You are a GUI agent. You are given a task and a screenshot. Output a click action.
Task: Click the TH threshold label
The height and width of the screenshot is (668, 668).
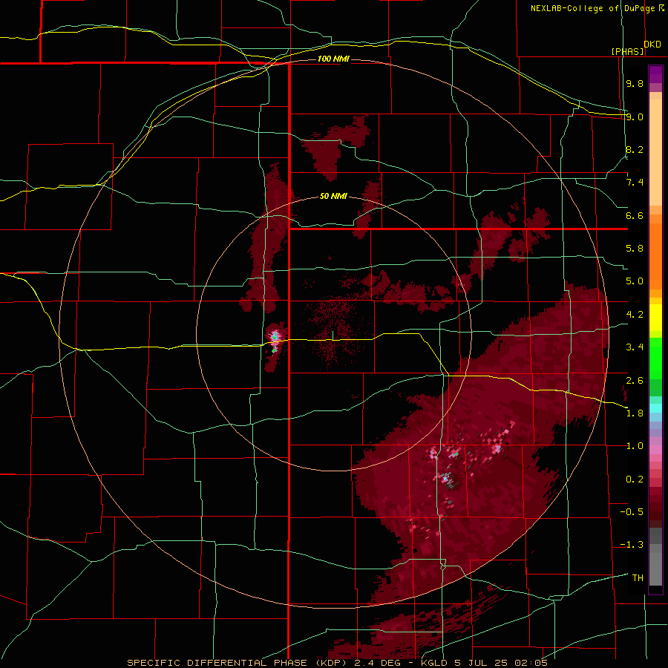pyautogui.click(x=638, y=578)
